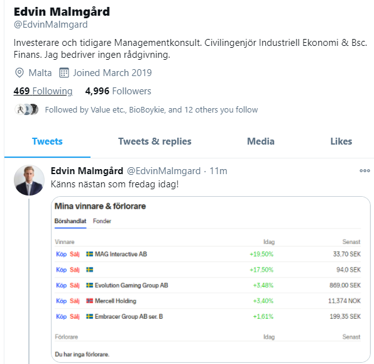Click the calendar icon beside Joined March 2019
This screenshot has height=364, width=374.
coord(64,73)
